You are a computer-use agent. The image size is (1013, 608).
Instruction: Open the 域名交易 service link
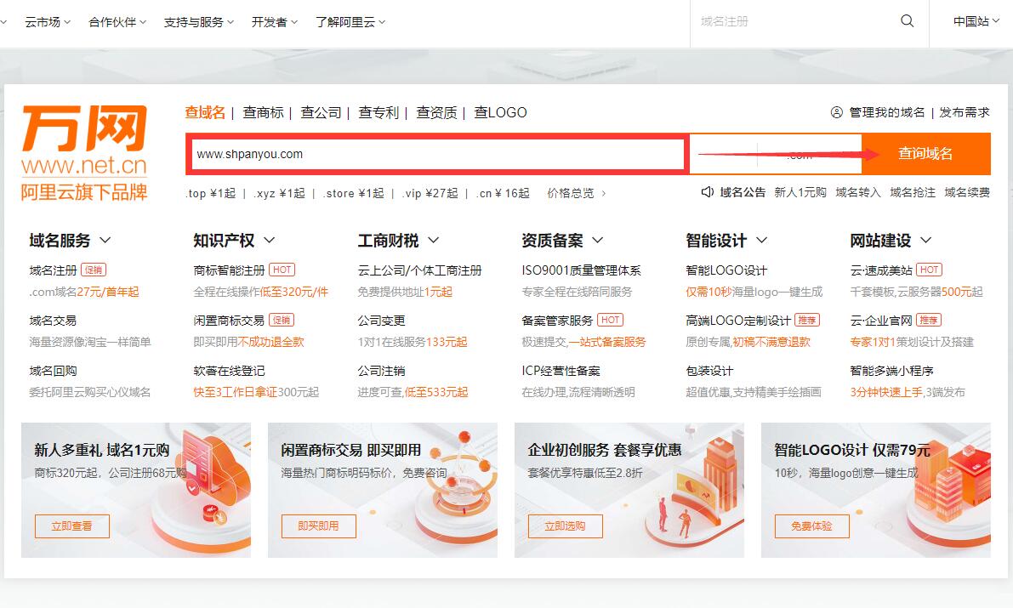click(53, 321)
